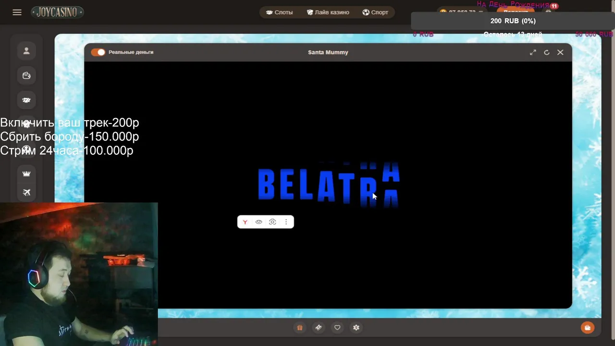
Task: Click the Осталось 13 дней text
Action: click(x=513, y=34)
